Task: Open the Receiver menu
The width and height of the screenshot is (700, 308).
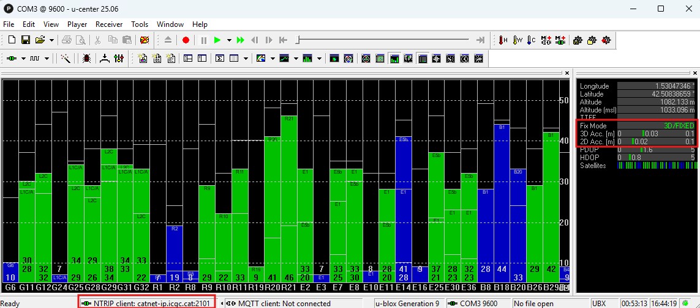Action: pos(108,24)
